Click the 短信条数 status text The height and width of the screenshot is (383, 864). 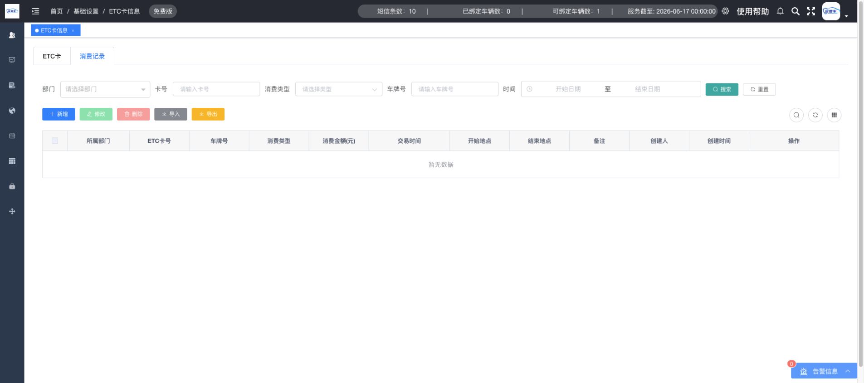396,11
